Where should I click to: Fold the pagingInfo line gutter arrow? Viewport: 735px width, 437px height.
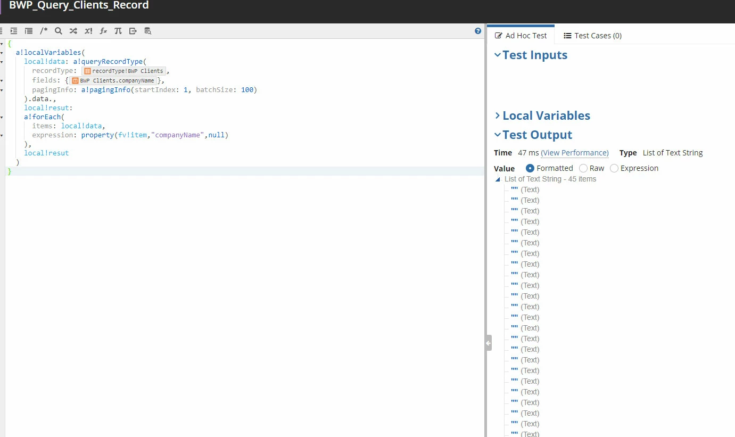pos(2,90)
